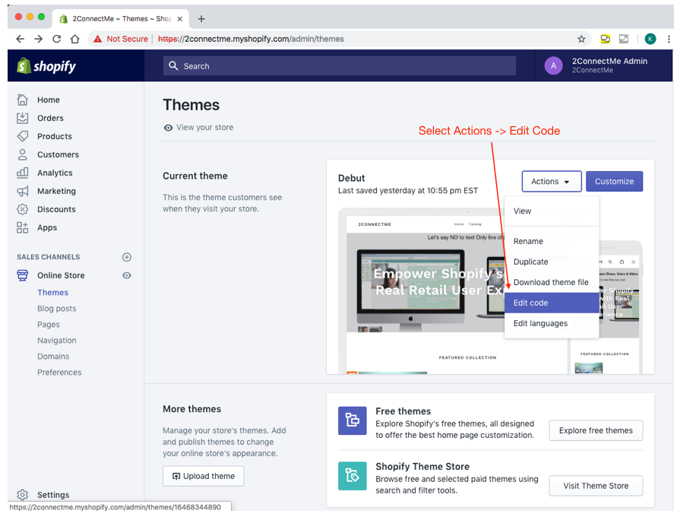Select View from the Actions menu

point(552,211)
